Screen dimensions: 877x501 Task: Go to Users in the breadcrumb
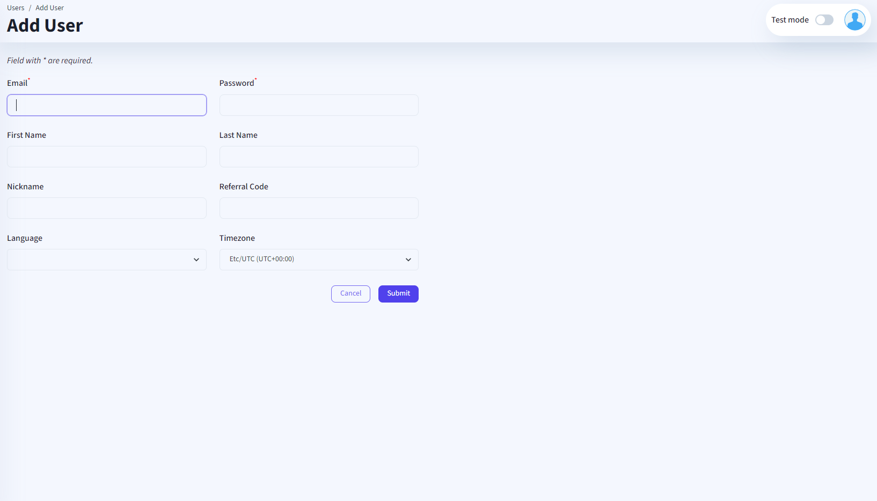(x=16, y=8)
